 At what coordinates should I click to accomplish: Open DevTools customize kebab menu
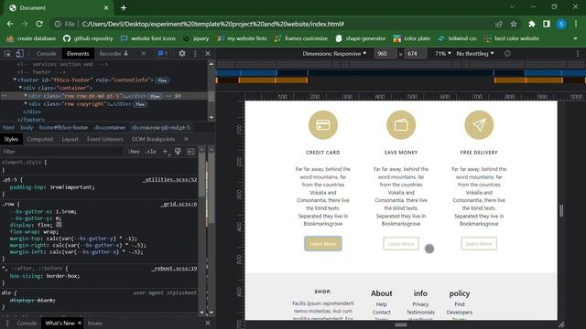[x=195, y=54]
